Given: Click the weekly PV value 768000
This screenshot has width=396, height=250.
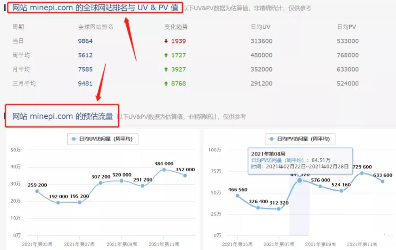Looking at the screenshot, I should [347, 55].
